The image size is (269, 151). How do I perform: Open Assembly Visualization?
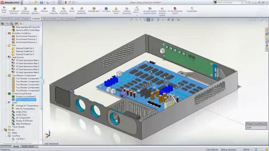point(82,10)
